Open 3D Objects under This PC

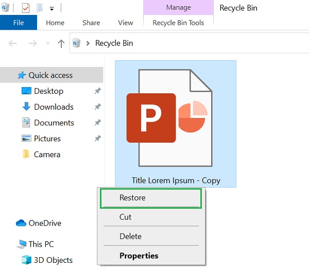tap(54, 260)
